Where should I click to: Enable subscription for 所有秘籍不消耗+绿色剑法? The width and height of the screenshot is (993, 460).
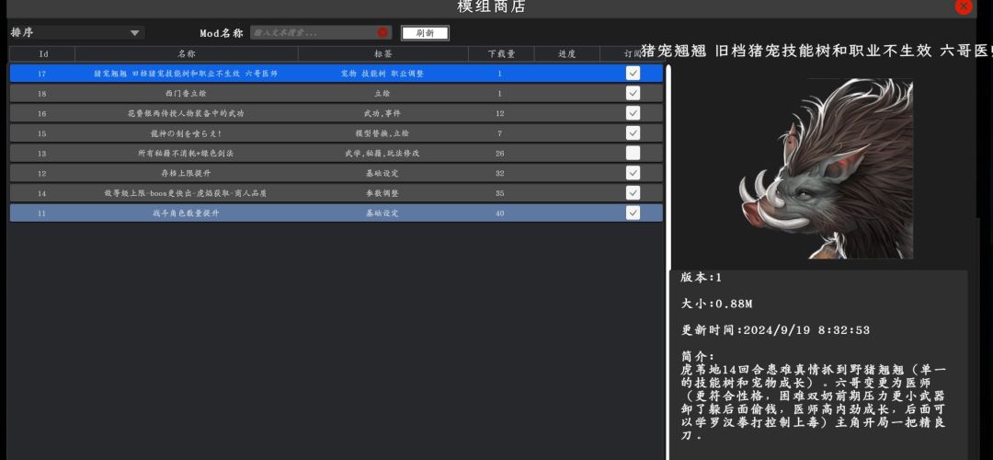(x=633, y=153)
